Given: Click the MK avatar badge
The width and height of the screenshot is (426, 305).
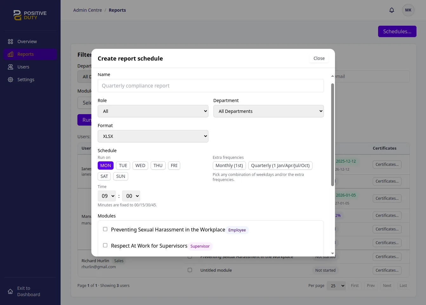Looking at the screenshot, I should click(x=408, y=10).
